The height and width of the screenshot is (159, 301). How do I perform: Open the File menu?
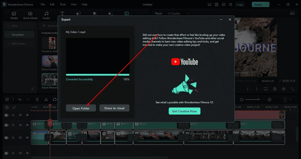(43, 4)
